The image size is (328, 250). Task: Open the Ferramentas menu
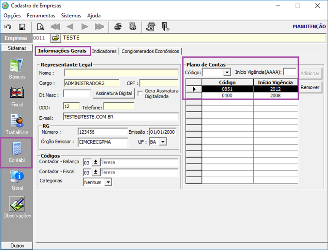point(41,16)
